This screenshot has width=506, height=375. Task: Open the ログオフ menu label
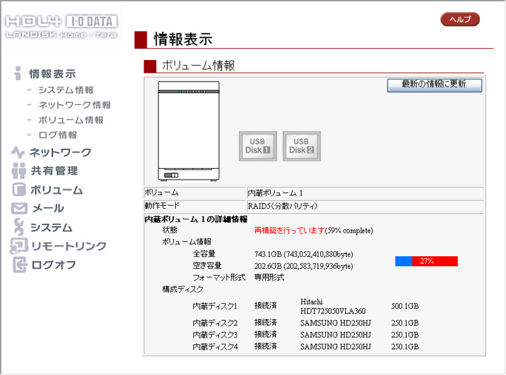54,265
